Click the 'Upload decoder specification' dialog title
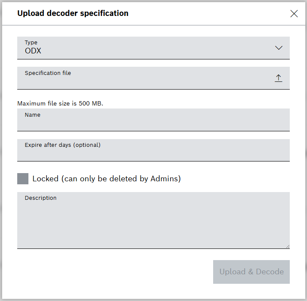This screenshot has width=307, height=301. pos(73,13)
